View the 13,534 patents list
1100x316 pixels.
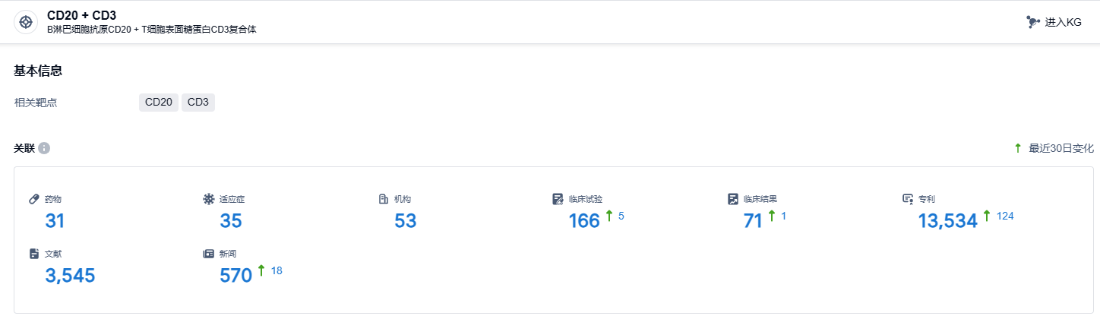coord(947,221)
